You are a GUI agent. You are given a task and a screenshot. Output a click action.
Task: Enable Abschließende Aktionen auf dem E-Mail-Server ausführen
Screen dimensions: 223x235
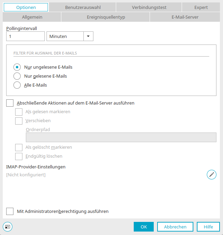pyautogui.click(x=10, y=103)
